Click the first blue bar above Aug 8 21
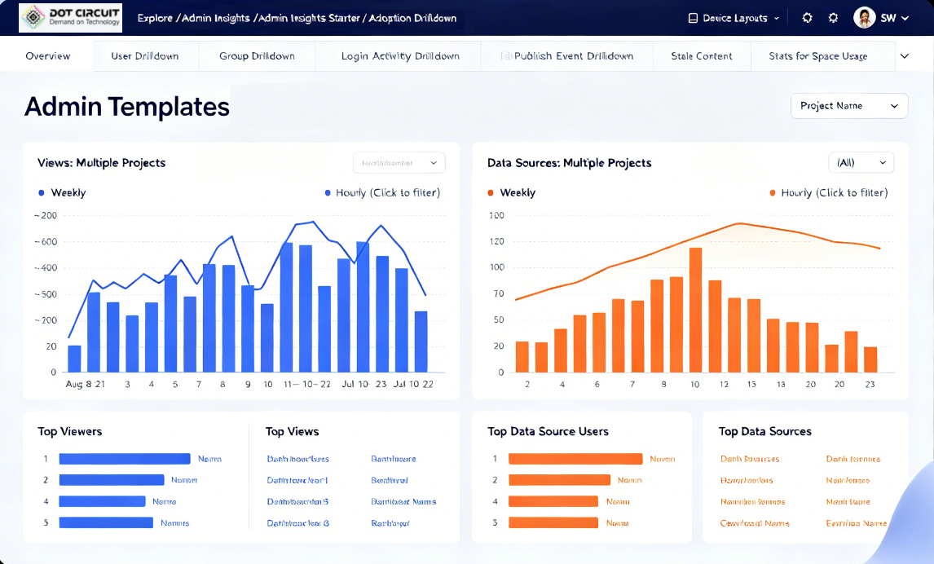The height and width of the screenshot is (564, 934). pyautogui.click(x=74, y=359)
